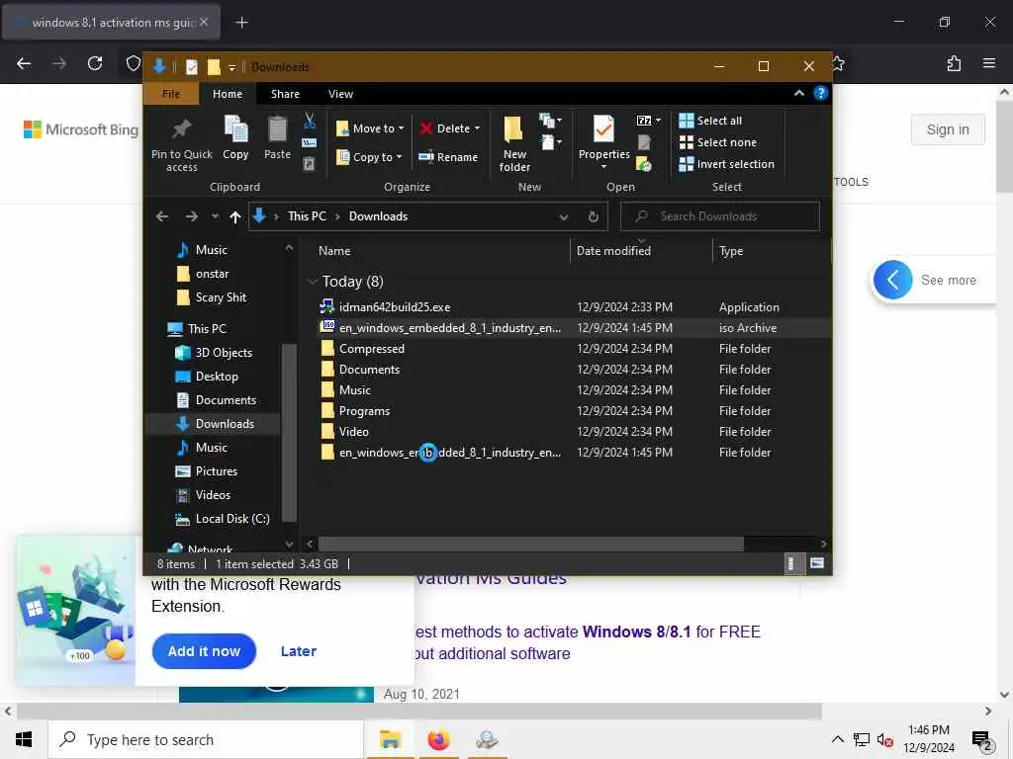Screen dimensions: 1013x759
Task: Open Customize Quick Access Toolbar dropdown
Action: [x=231, y=67]
